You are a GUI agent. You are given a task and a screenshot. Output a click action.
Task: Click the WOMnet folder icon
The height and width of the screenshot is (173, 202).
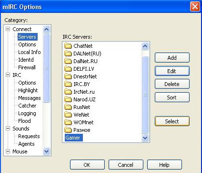68,122
